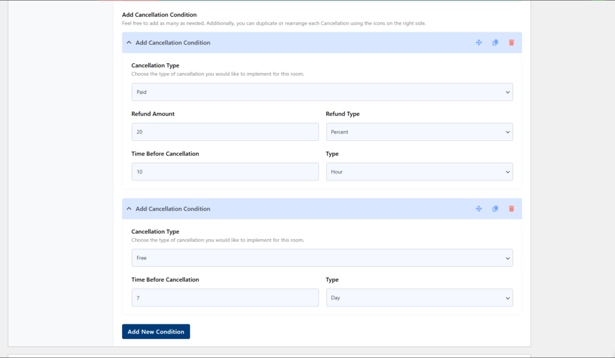Click the Add New Condition button
615x358 pixels.
(x=156, y=332)
